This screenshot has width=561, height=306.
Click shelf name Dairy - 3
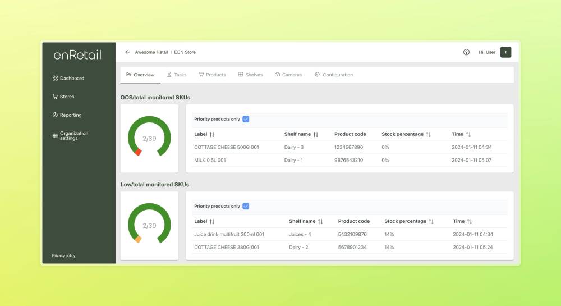[x=294, y=147]
